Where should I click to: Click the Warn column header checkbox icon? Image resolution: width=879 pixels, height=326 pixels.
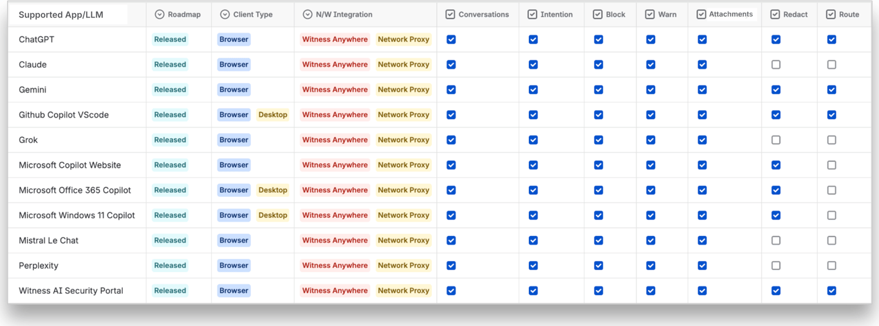[x=650, y=14]
